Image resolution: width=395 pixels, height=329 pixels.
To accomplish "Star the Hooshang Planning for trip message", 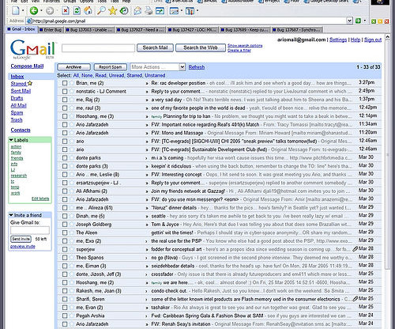I will click(x=72, y=116).
